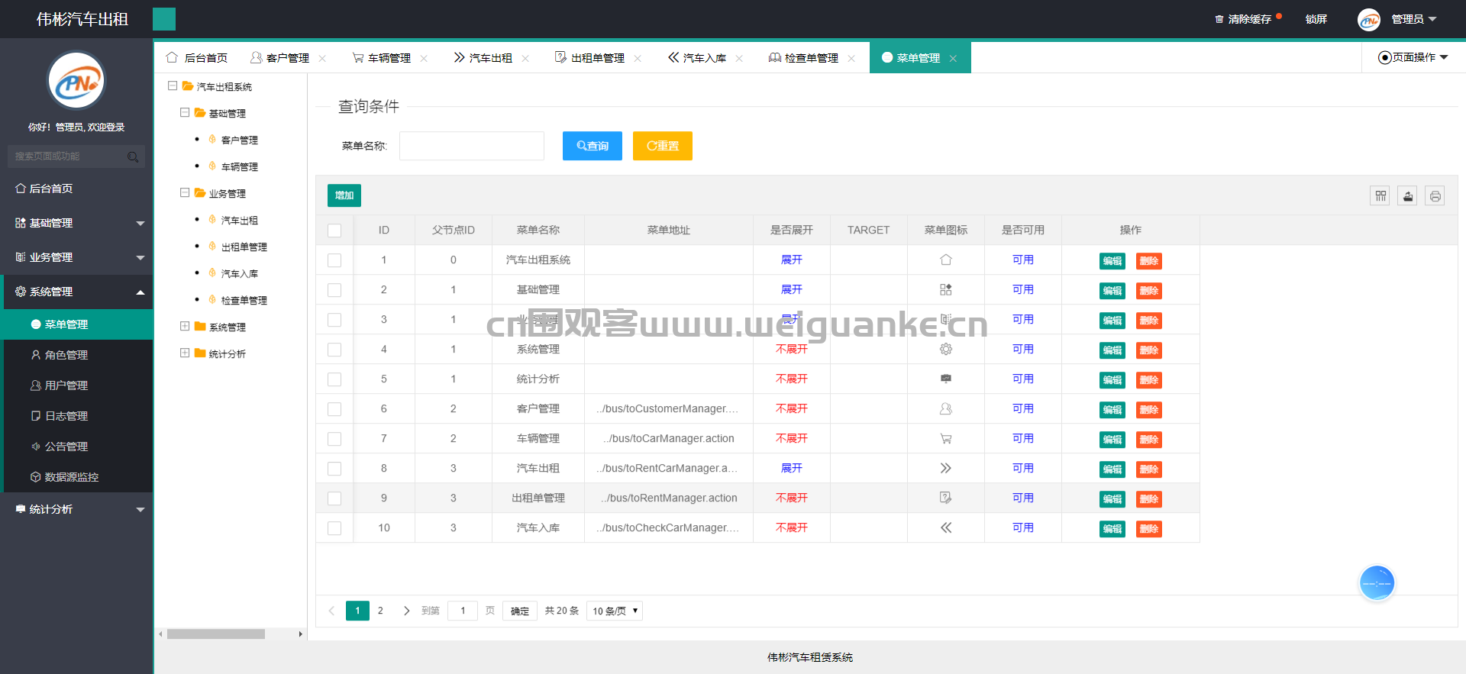Expand 统计分析 in the left sidebar
The width and height of the screenshot is (1466, 674).
coord(76,509)
